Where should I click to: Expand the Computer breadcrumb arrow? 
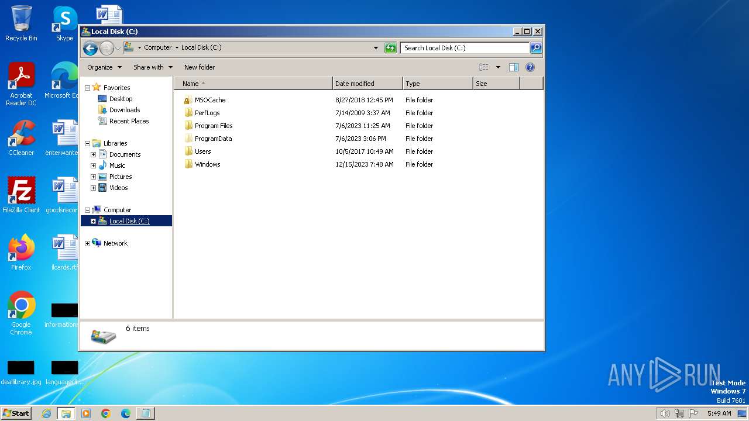point(177,48)
